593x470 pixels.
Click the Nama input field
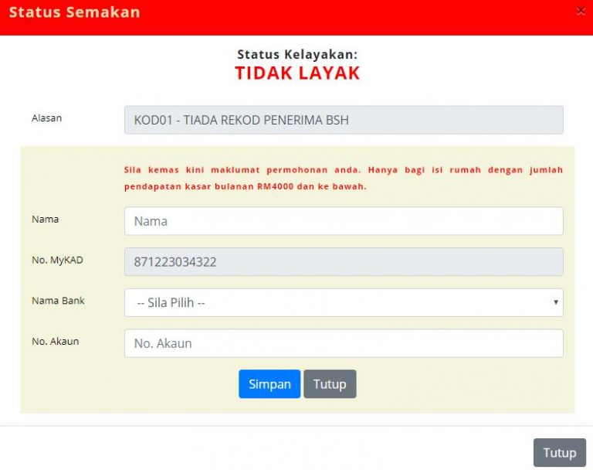[344, 221]
